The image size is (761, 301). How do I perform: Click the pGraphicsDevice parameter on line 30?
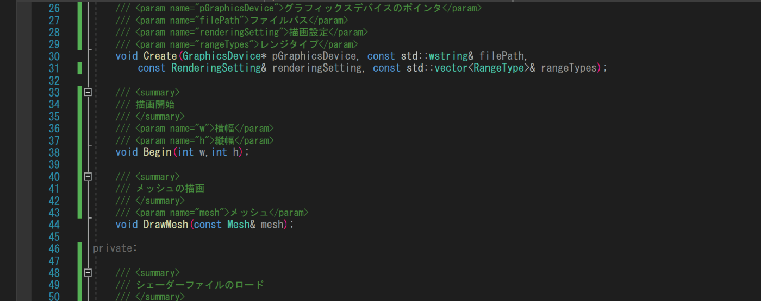314,56
